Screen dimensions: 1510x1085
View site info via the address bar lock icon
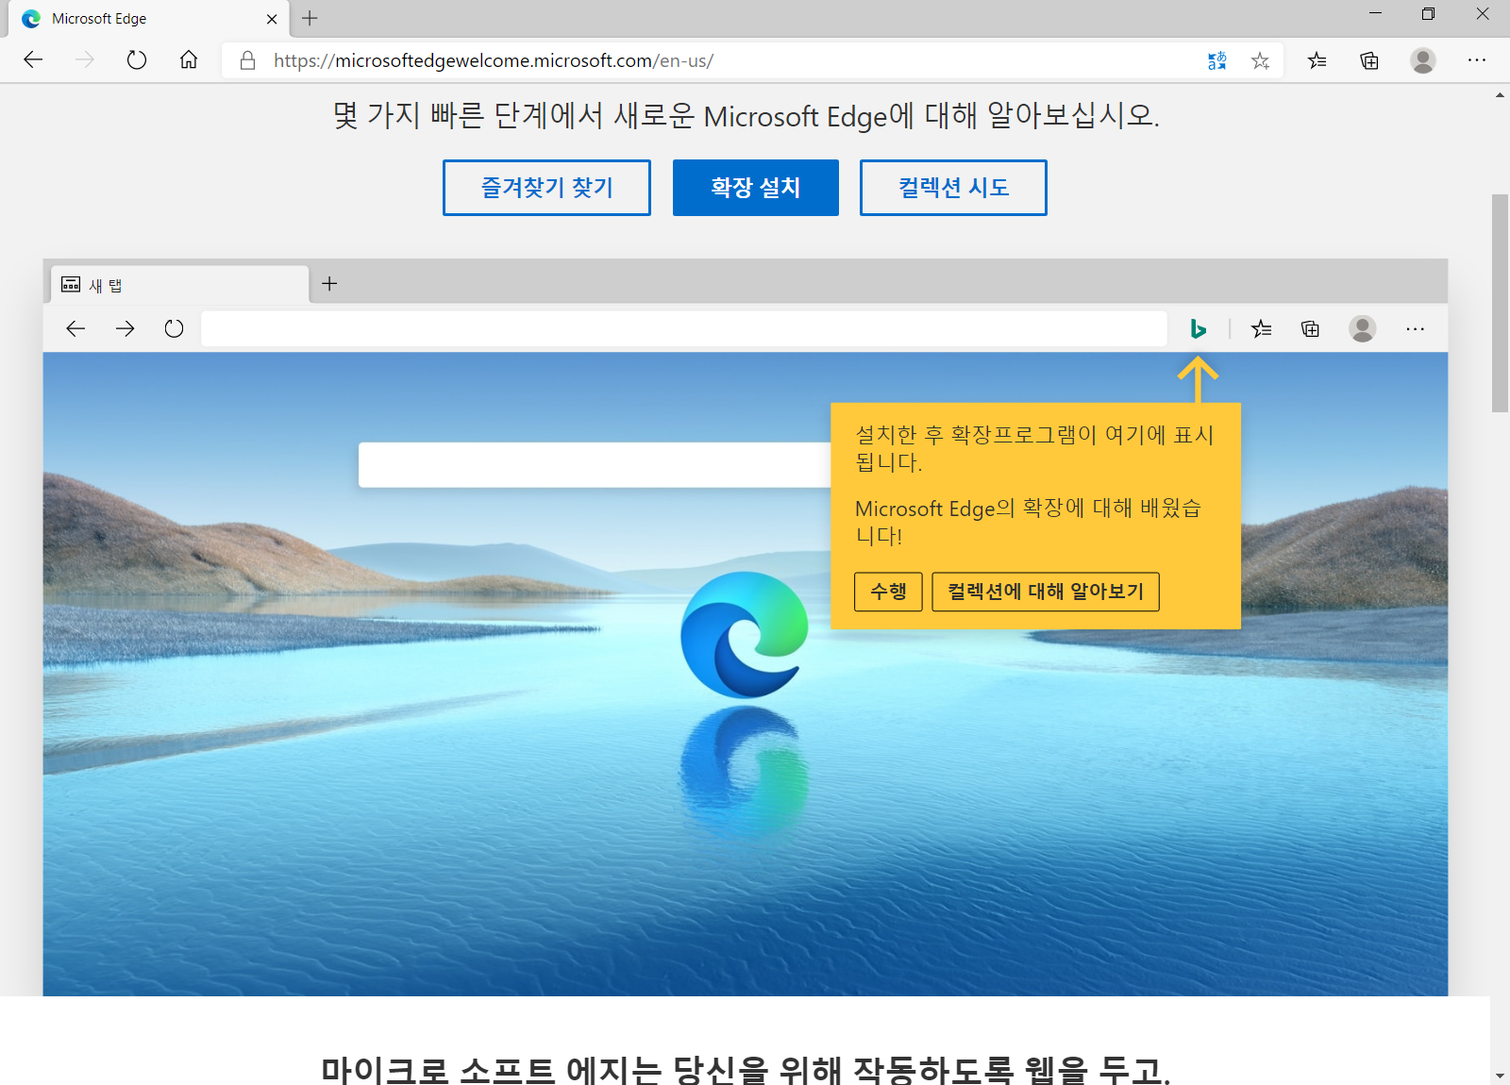tap(247, 60)
